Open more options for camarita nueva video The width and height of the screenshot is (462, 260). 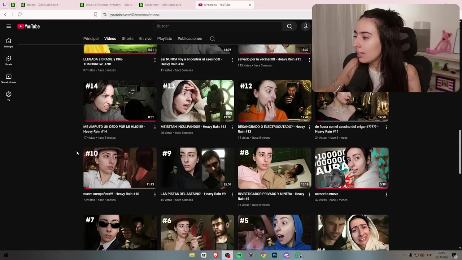point(387,194)
